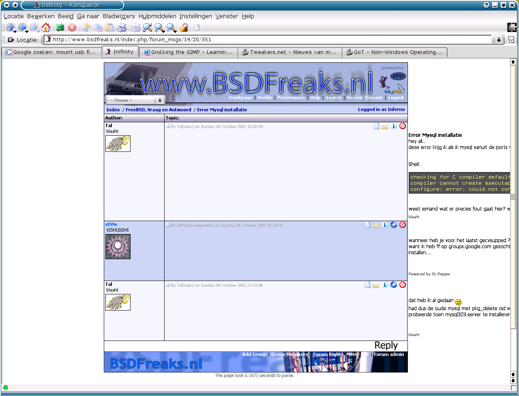Click the Print Frame icon
Viewport: 519px width, 396px height.
click(x=136, y=28)
